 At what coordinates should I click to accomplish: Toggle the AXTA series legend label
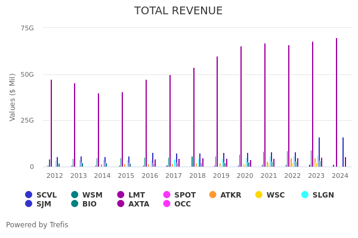[138, 204]
